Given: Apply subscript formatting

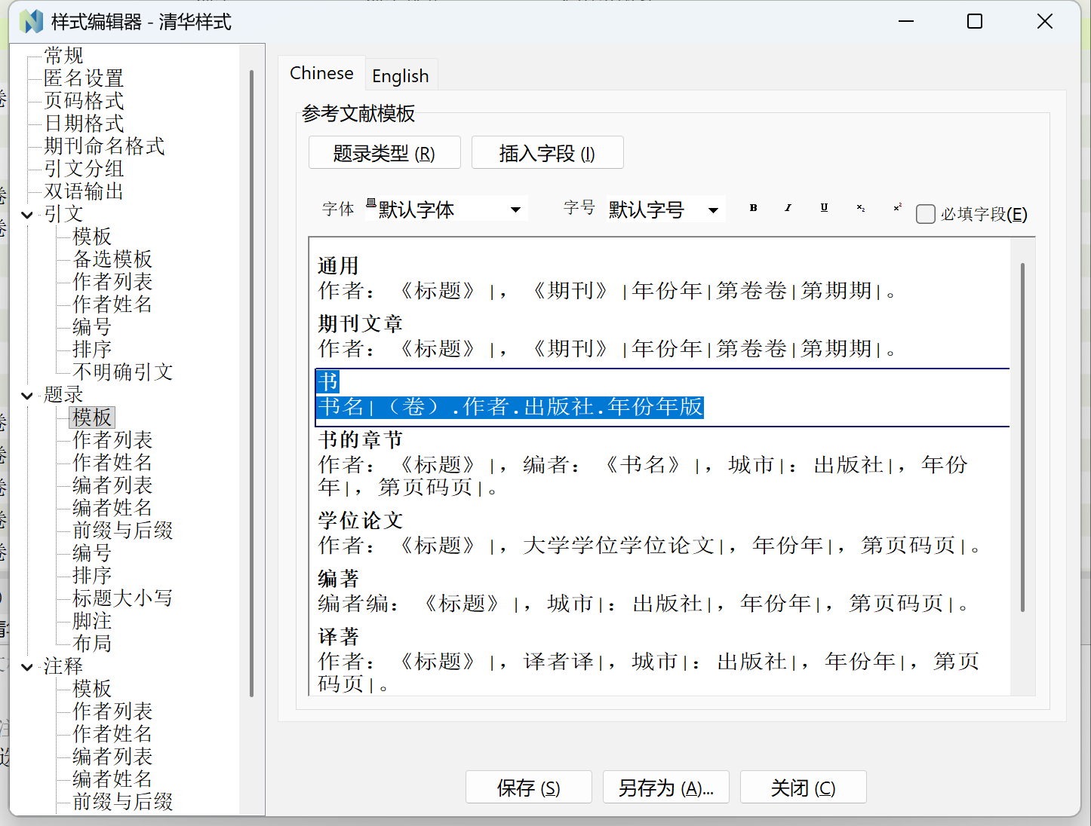Looking at the screenshot, I should 860,208.
